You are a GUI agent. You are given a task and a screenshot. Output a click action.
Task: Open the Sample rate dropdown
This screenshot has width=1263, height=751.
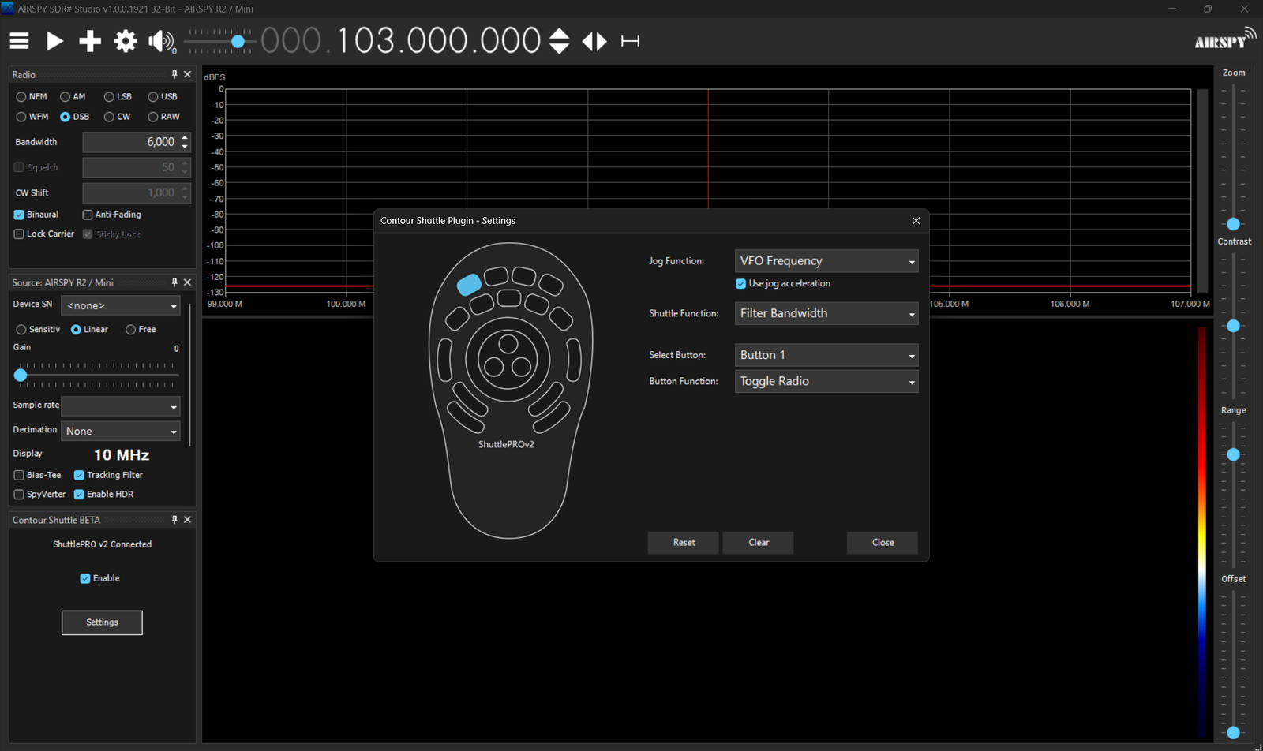pos(121,406)
